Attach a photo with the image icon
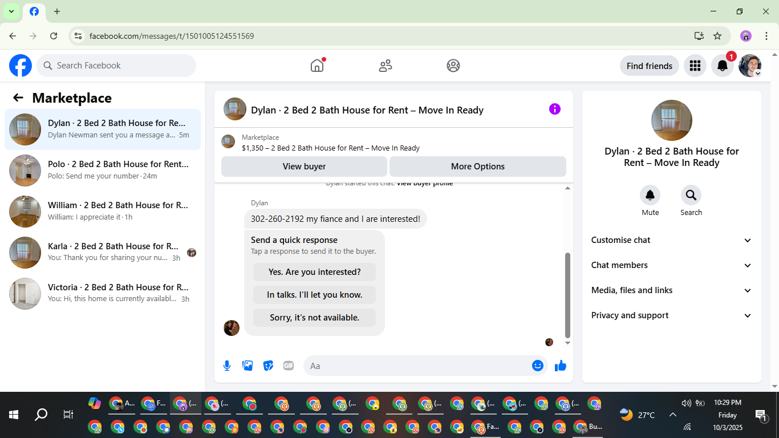Screen dimensions: 779x438 point(248,366)
